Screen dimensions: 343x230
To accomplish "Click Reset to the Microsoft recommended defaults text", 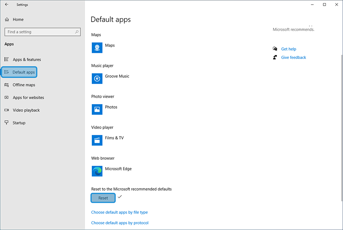I will (131, 189).
